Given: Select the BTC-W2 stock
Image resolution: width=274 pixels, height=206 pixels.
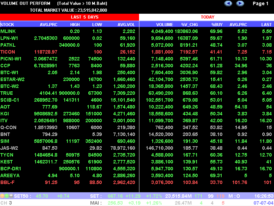Looking at the screenshot, I should pos(10,86).
